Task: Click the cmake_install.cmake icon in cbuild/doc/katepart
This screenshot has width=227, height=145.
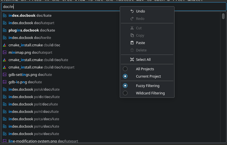Action: (x=5, y=67)
